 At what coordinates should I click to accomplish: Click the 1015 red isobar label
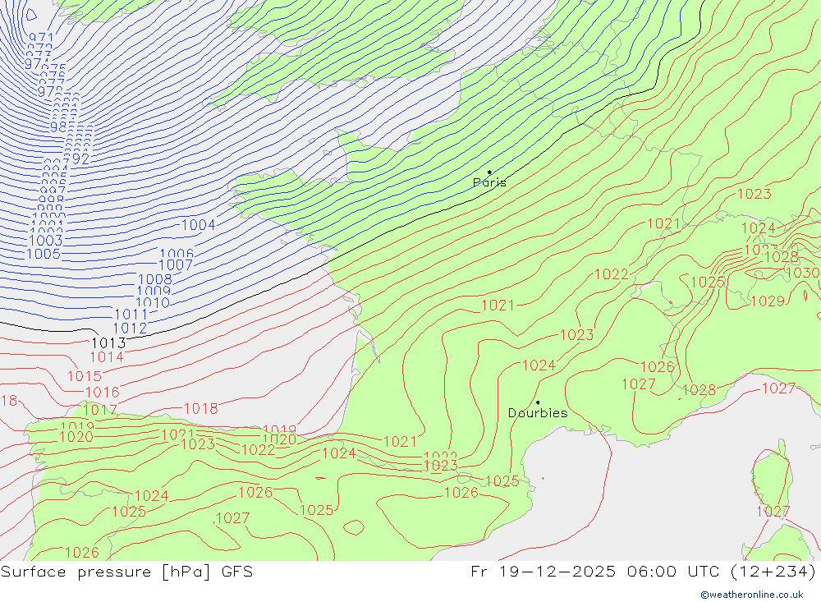85,376
